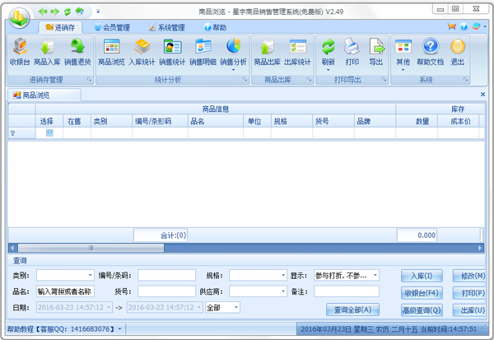
Task: Switch to the 会员管理 tab
Action: (x=112, y=28)
